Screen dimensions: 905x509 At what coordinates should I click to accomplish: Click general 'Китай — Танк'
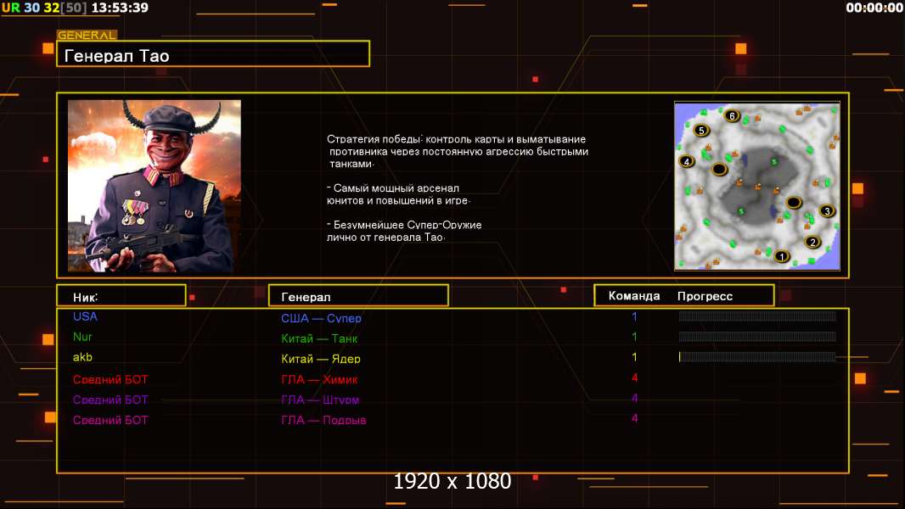click(319, 338)
